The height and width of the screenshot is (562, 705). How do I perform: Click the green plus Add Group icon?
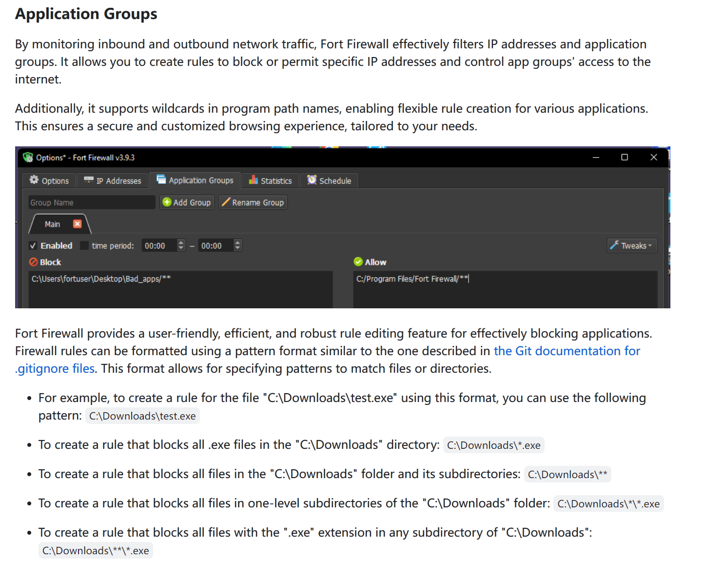[167, 202]
